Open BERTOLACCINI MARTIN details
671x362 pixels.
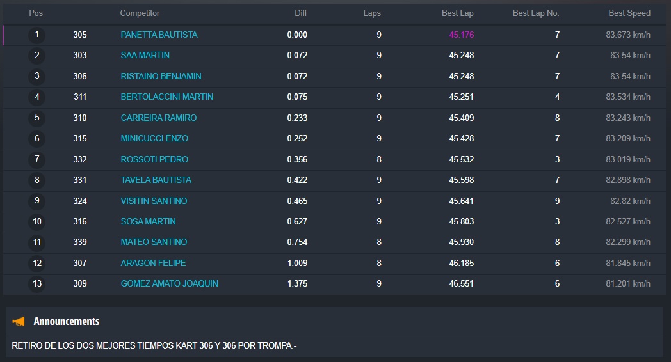[166, 97]
